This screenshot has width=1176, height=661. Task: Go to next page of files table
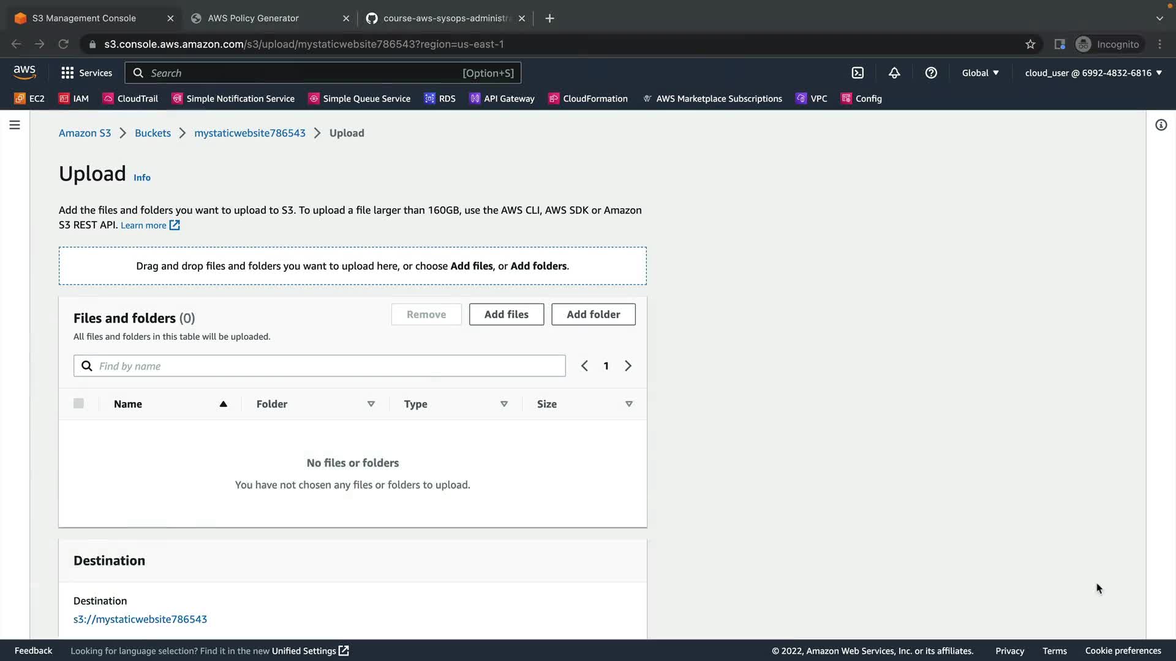click(628, 366)
